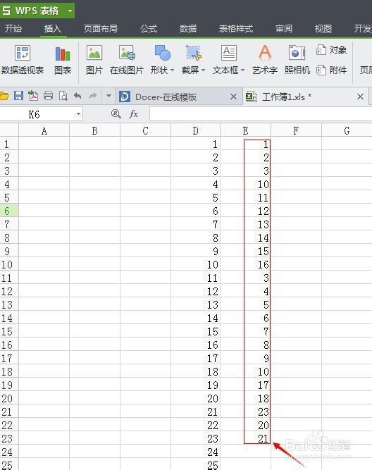372x470 pixels.
Task: Click empty cell A1
Action: click(x=44, y=144)
